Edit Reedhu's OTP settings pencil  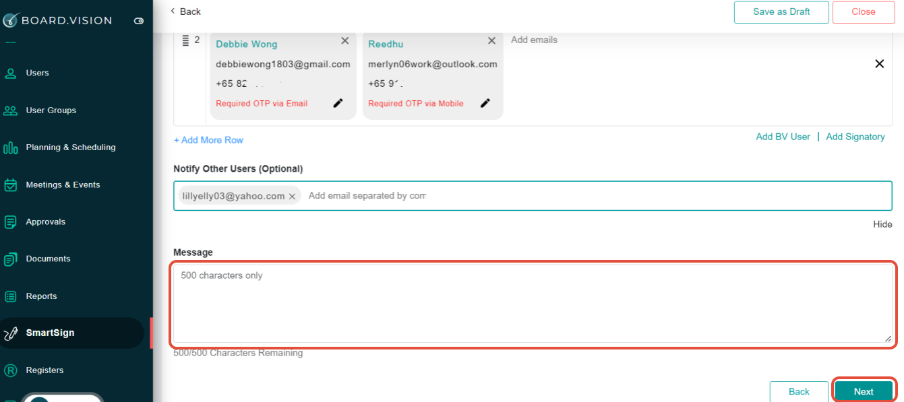(485, 103)
